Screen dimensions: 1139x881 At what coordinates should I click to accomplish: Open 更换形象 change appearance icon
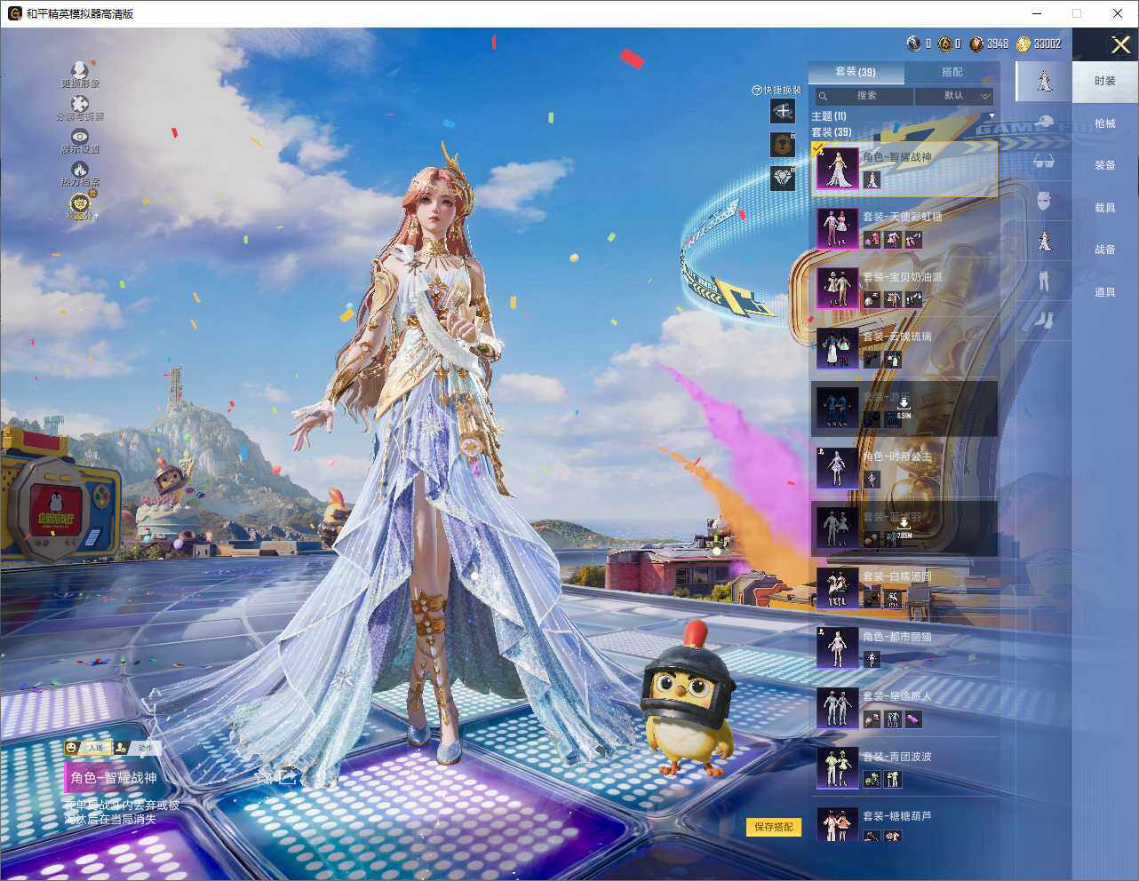[80, 69]
